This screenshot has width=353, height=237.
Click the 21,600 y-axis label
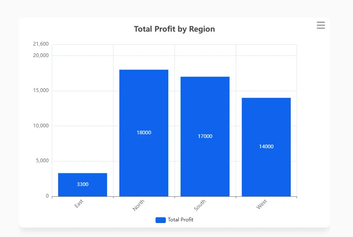click(x=41, y=44)
